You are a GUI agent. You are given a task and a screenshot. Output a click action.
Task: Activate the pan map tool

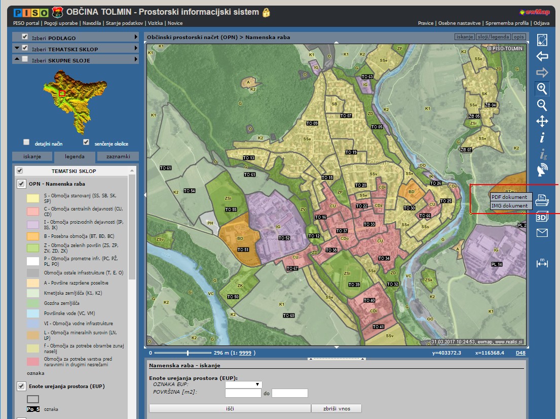pyautogui.click(x=542, y=121)
